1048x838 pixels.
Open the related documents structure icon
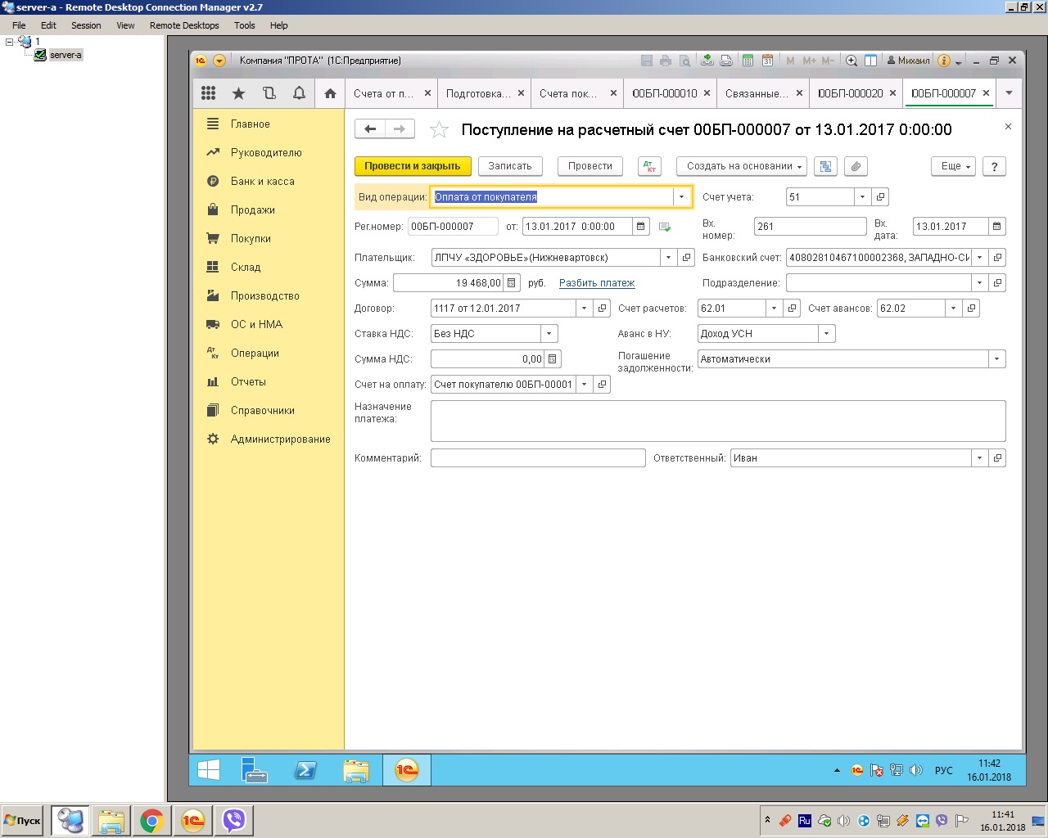click(x=825, y=166)
